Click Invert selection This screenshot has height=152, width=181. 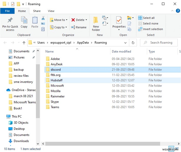click(150, 29)
